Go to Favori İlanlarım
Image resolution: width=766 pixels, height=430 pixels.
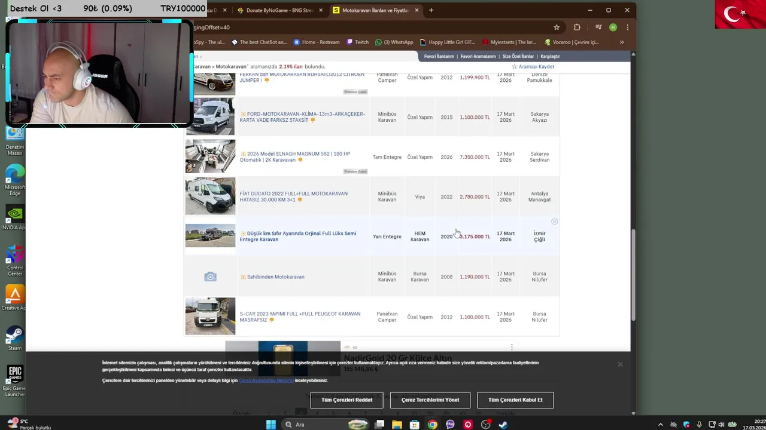pos(439,56)
